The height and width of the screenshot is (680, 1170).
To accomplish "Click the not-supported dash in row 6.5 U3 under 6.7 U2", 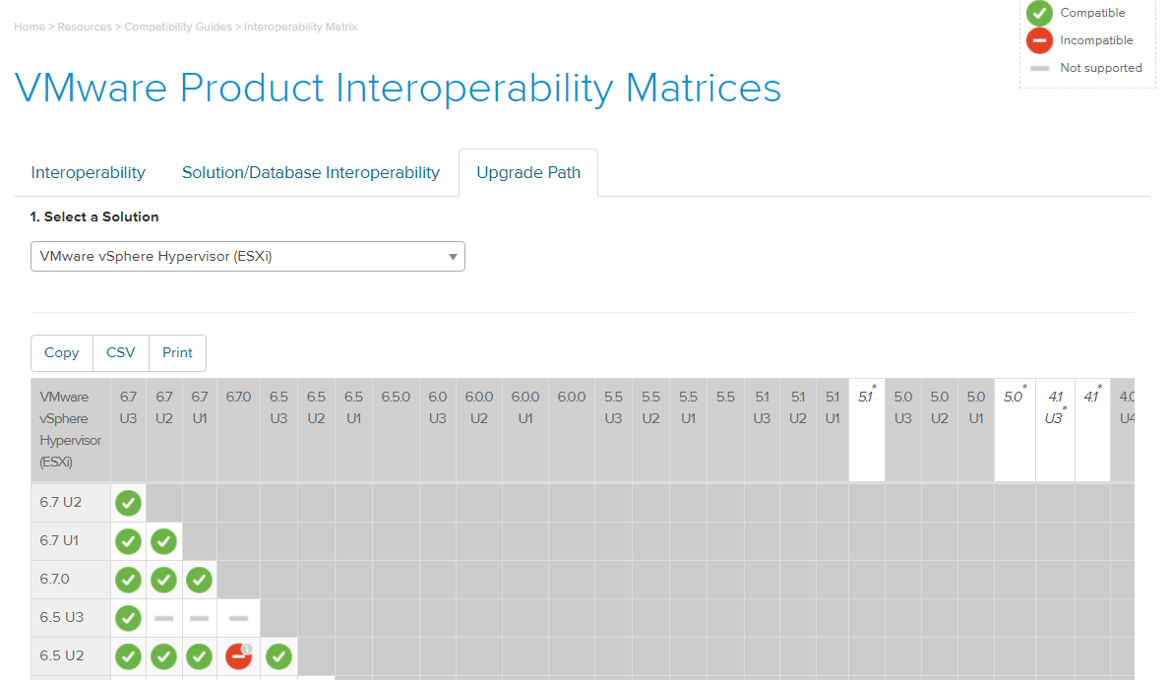I will 164,618.
